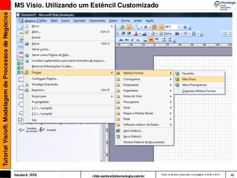Choose Novo Estêncil
This screenshot has height=178, width=237.
click(145, 136)
